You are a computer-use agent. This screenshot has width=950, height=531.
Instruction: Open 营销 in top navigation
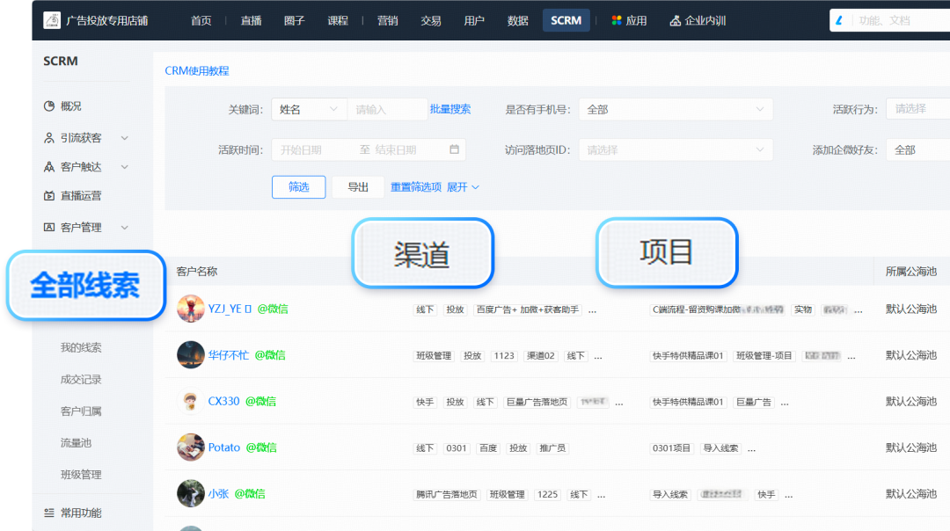388,20
